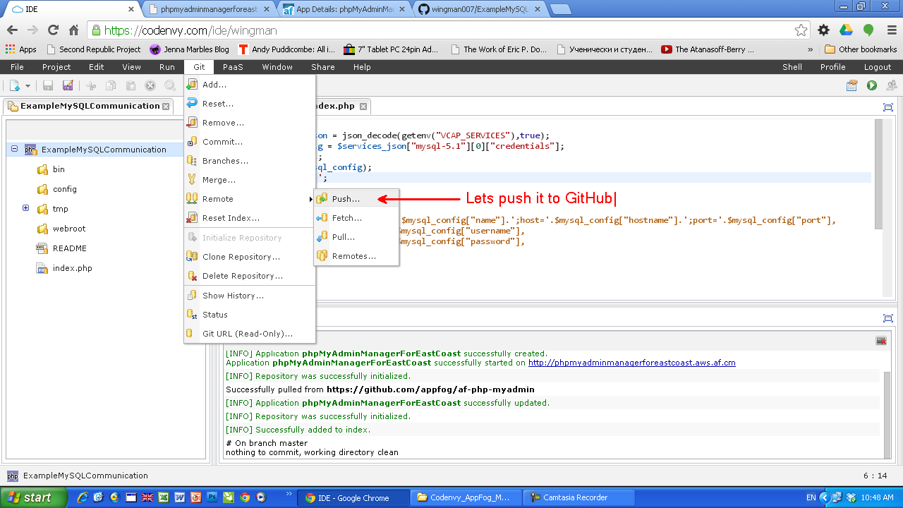This screenshot has width=903, height=508.
Task: Click the project properties icon beside Run
Action: tap(852, 85)
